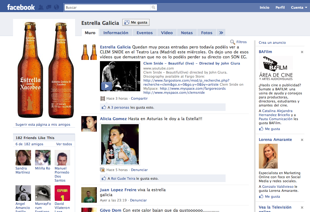Open BAFilm ad title link
Viewport: 310px width, 212px height.
tap(265, 52)
